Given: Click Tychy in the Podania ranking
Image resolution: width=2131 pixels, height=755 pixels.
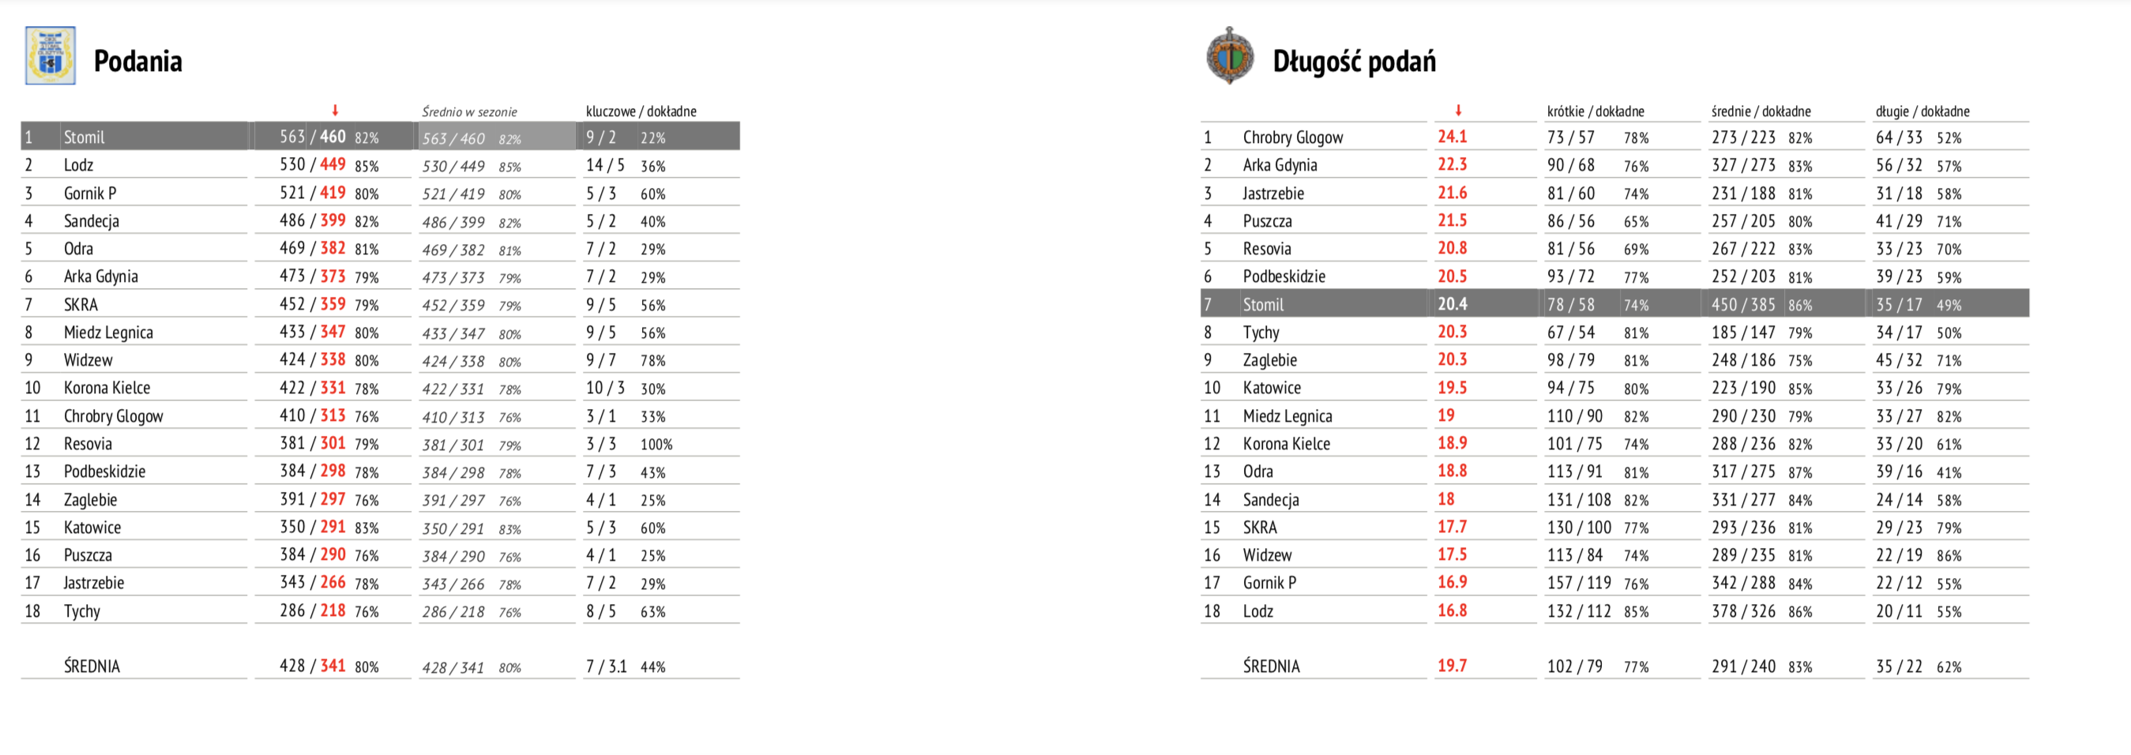Looking at the screenshot, I should pyautogui.click(x=82, y=611).
